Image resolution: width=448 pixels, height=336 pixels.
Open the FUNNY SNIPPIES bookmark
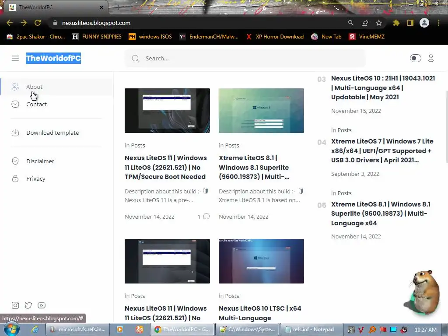(97, 37)
